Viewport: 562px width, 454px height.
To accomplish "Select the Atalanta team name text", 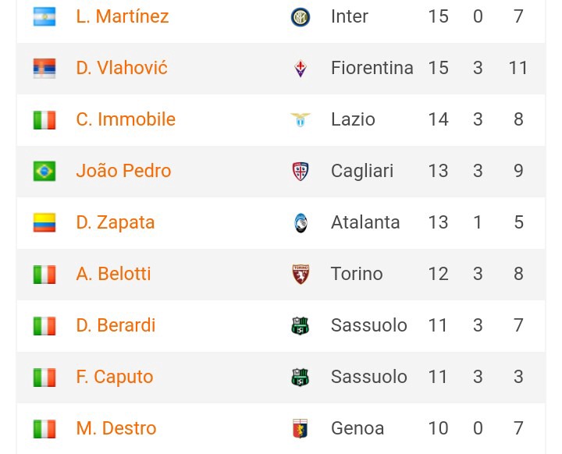I will click(x=365, y=222).
